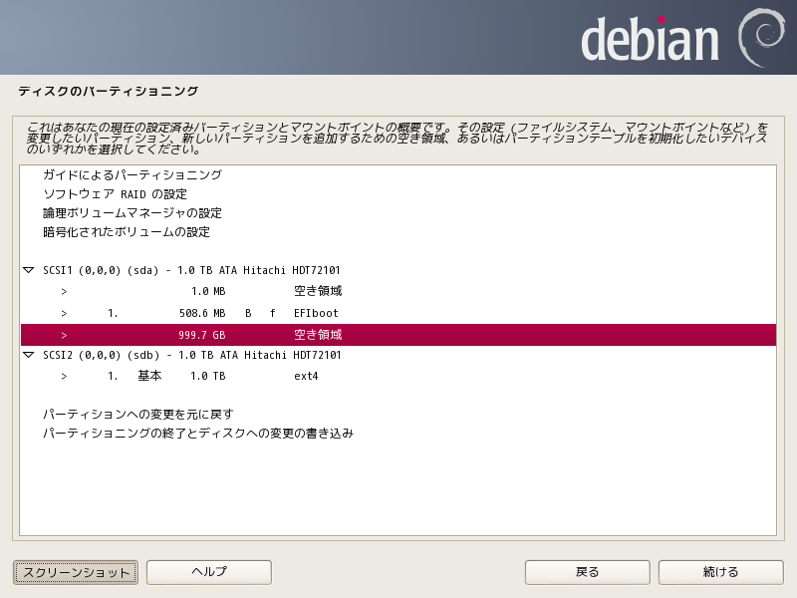Select the SCSI1 (sda) Hitachi disk row
This screenshot has width=797, height=598.
(191, 270)
